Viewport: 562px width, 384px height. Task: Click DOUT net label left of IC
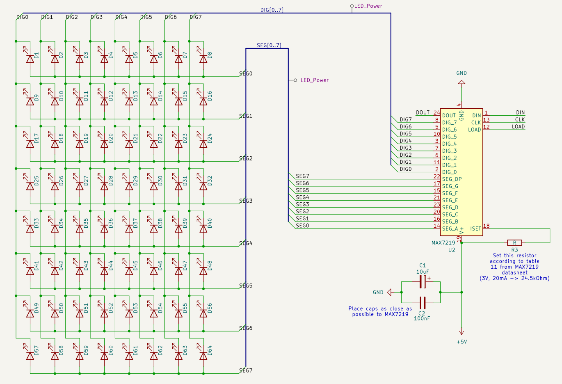423,112
